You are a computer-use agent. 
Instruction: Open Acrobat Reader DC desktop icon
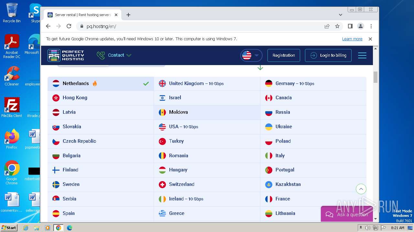pos(12,47)
